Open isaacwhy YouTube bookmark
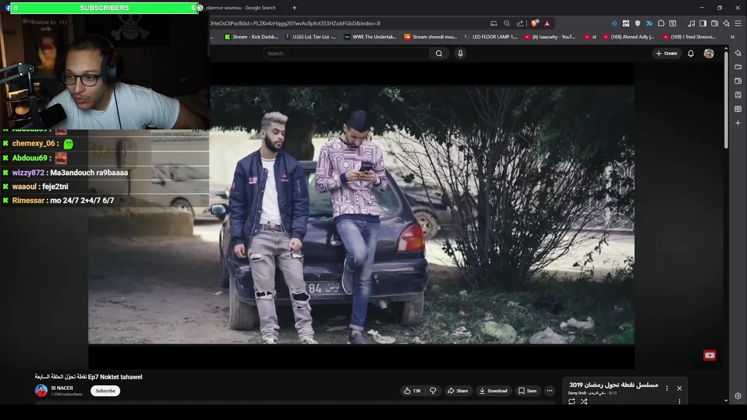Image resolution: width=747 pixels, height=420 pixels. point(550,37)
